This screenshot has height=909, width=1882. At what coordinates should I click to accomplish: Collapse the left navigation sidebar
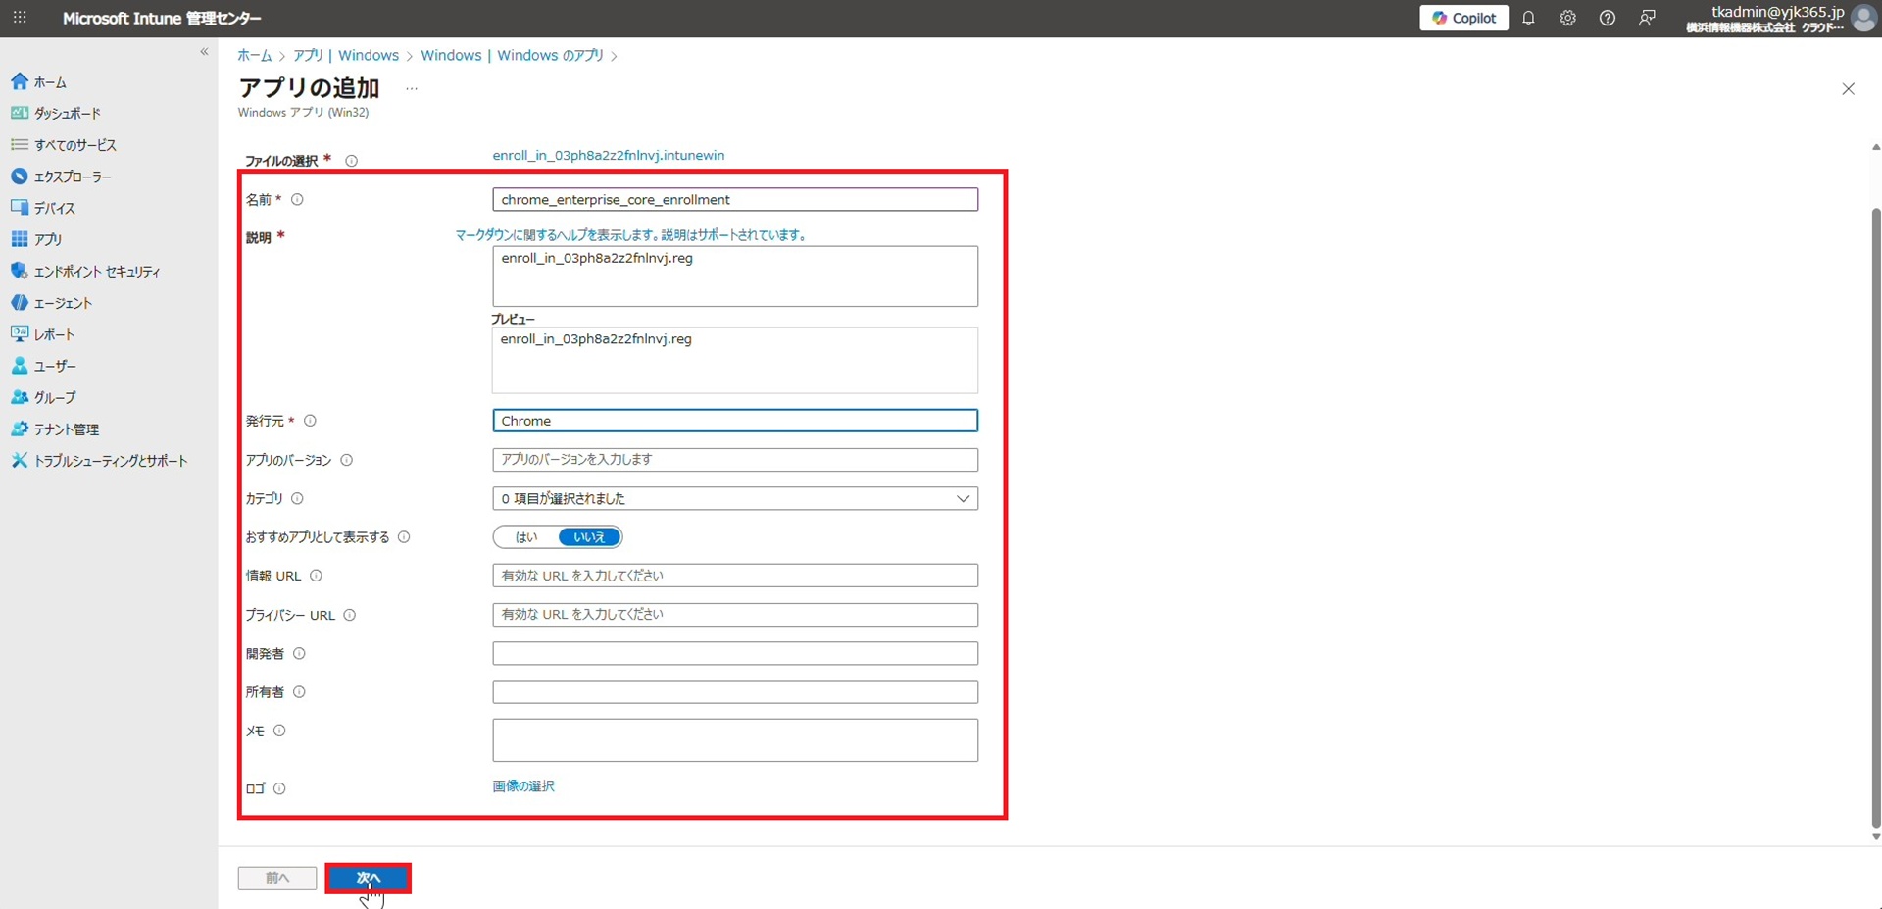click(204, 52)
